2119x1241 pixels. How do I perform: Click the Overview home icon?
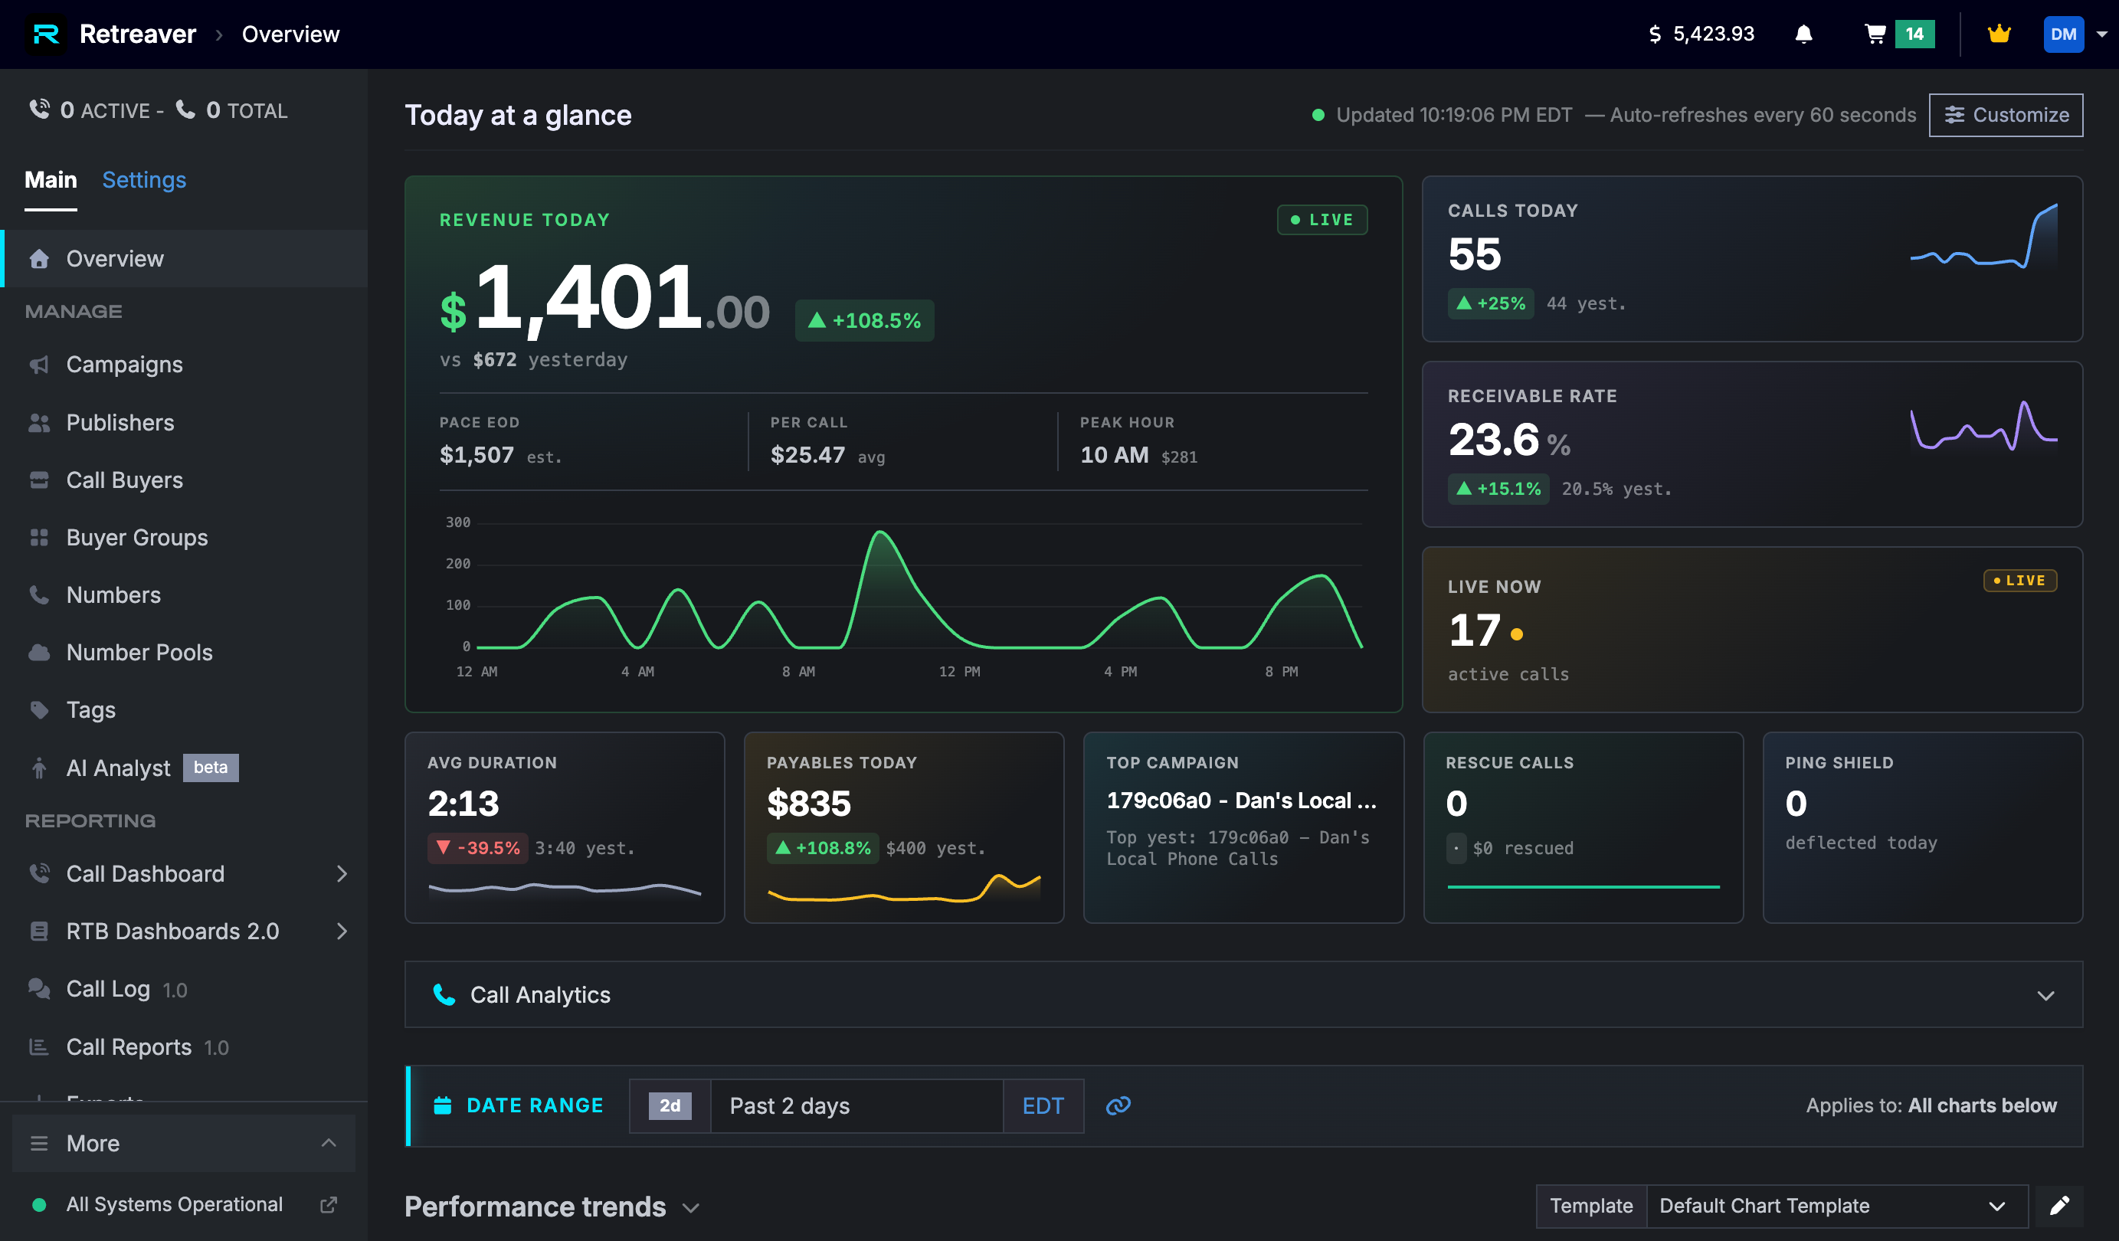click(x=38, y=258)
